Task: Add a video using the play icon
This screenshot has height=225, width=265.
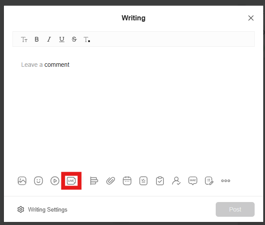Action: pyautogui.click(x=55, y=181)
